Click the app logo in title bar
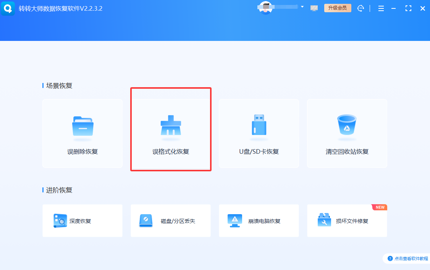Viewport: 430px width, 270px height. [8, 8]
